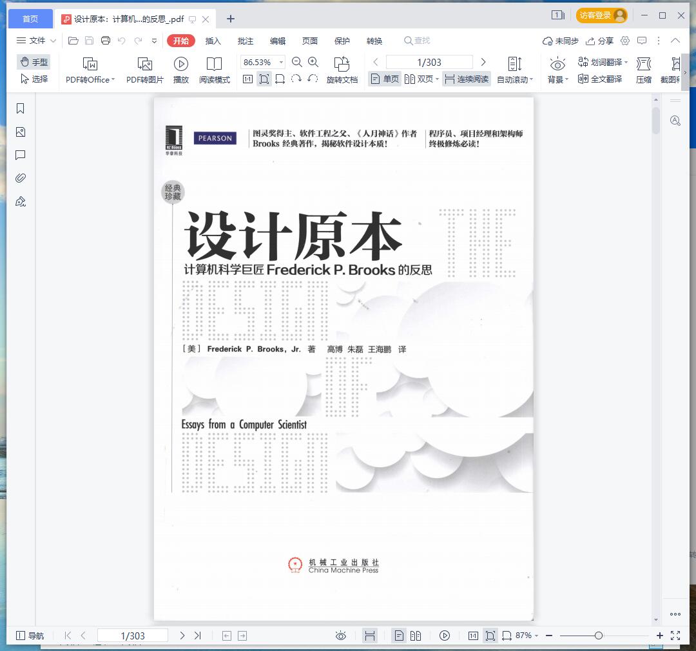Open the feedback chat icon near the settings gear
The height and width of the screenshot is (651, 696).
[x=642, y=41]
